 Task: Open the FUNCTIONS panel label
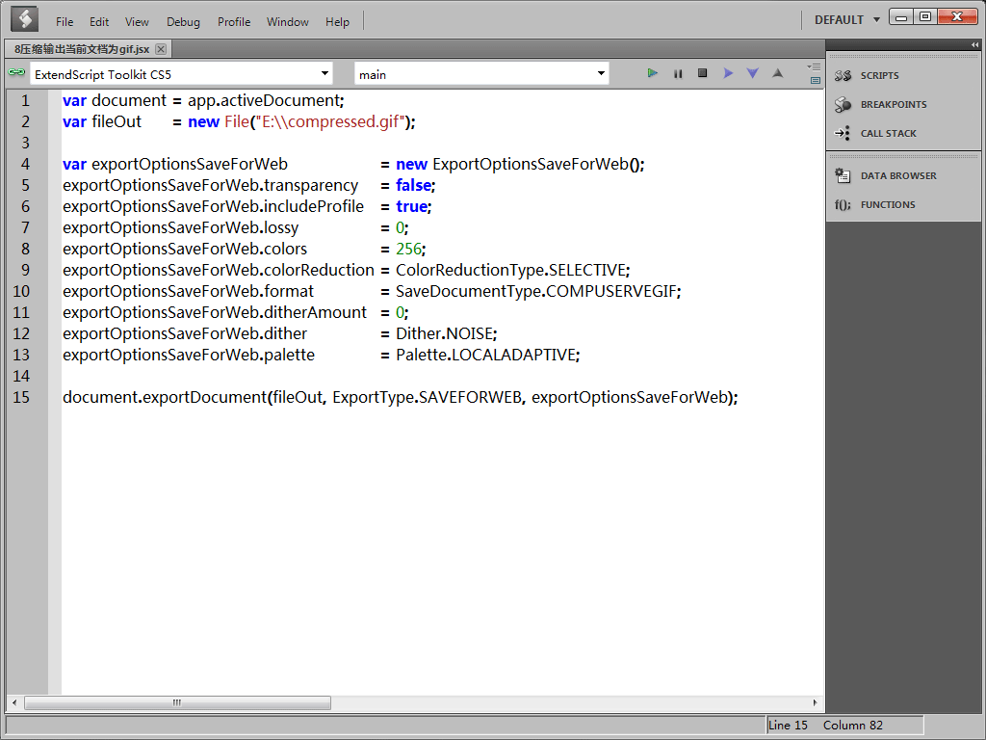click(887, 204)
